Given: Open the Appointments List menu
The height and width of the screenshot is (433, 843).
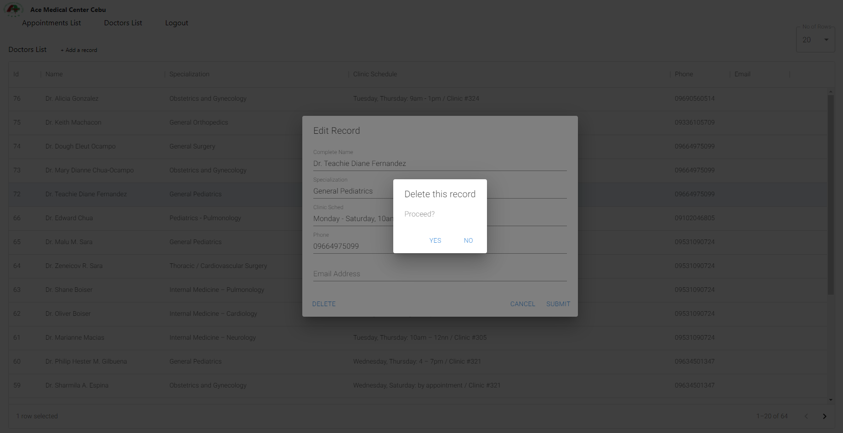Looking at the screenshot, I should coord(51,23).
